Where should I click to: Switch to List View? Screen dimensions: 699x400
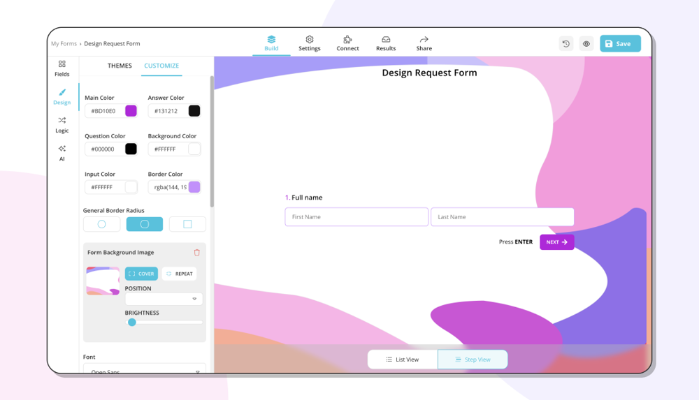pos(403,360)
